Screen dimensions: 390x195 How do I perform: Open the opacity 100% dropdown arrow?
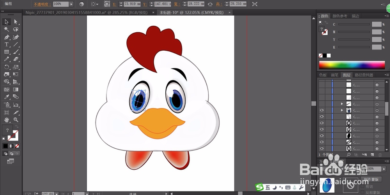(71, 4)
